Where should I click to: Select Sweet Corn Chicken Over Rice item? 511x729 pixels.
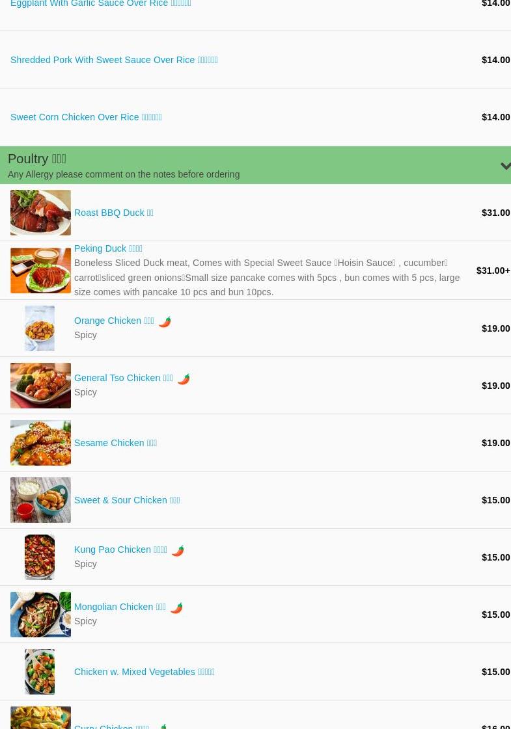tap(86, 117)
